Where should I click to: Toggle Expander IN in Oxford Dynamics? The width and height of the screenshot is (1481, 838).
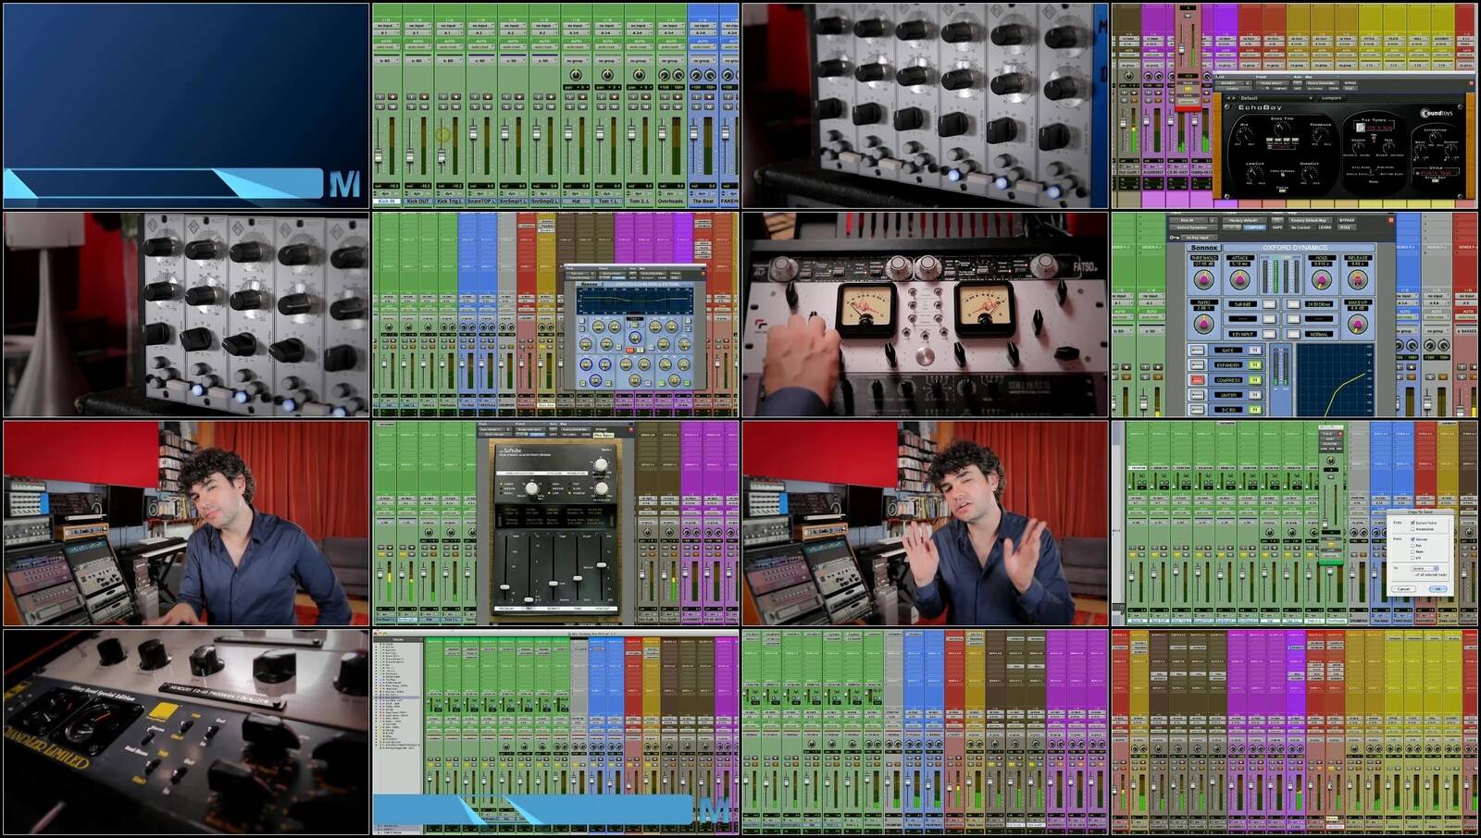(x=1255, y=365)
